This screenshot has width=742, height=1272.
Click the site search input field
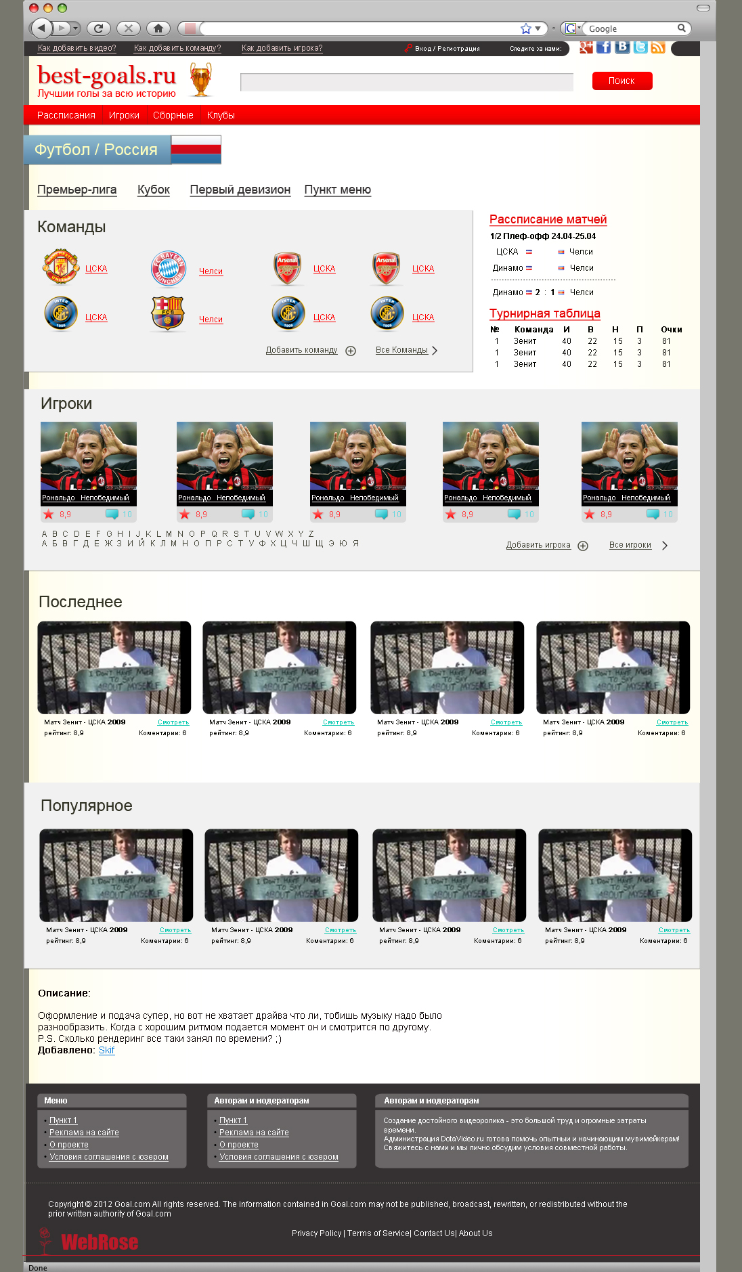[x=406, y=82]
